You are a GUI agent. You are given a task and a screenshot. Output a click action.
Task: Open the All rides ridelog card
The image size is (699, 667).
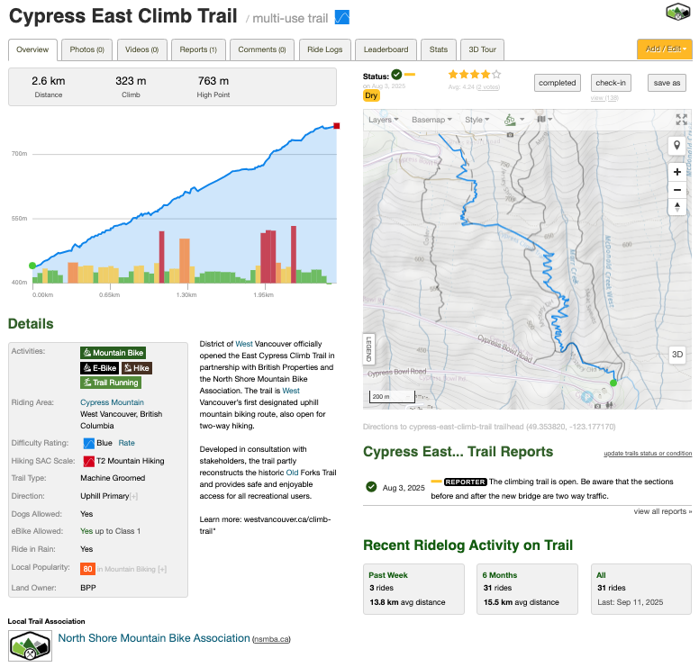pyautogui.click(x=641, y=589)
